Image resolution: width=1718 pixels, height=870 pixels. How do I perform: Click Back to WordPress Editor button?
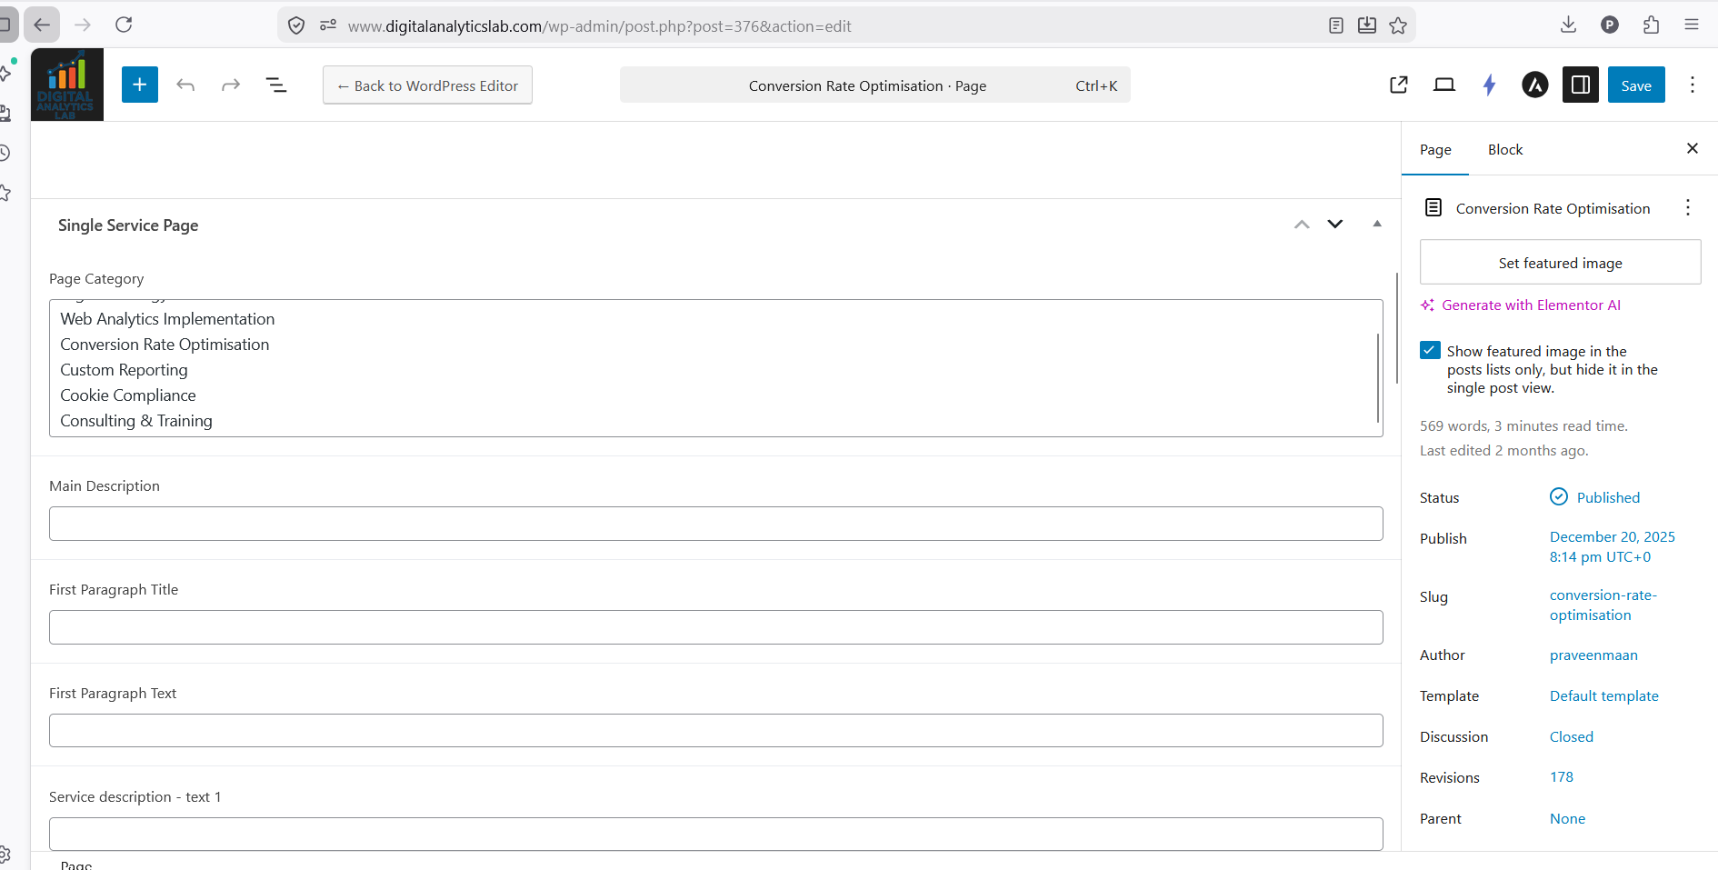pyautogui.click(x=427, y=85)
